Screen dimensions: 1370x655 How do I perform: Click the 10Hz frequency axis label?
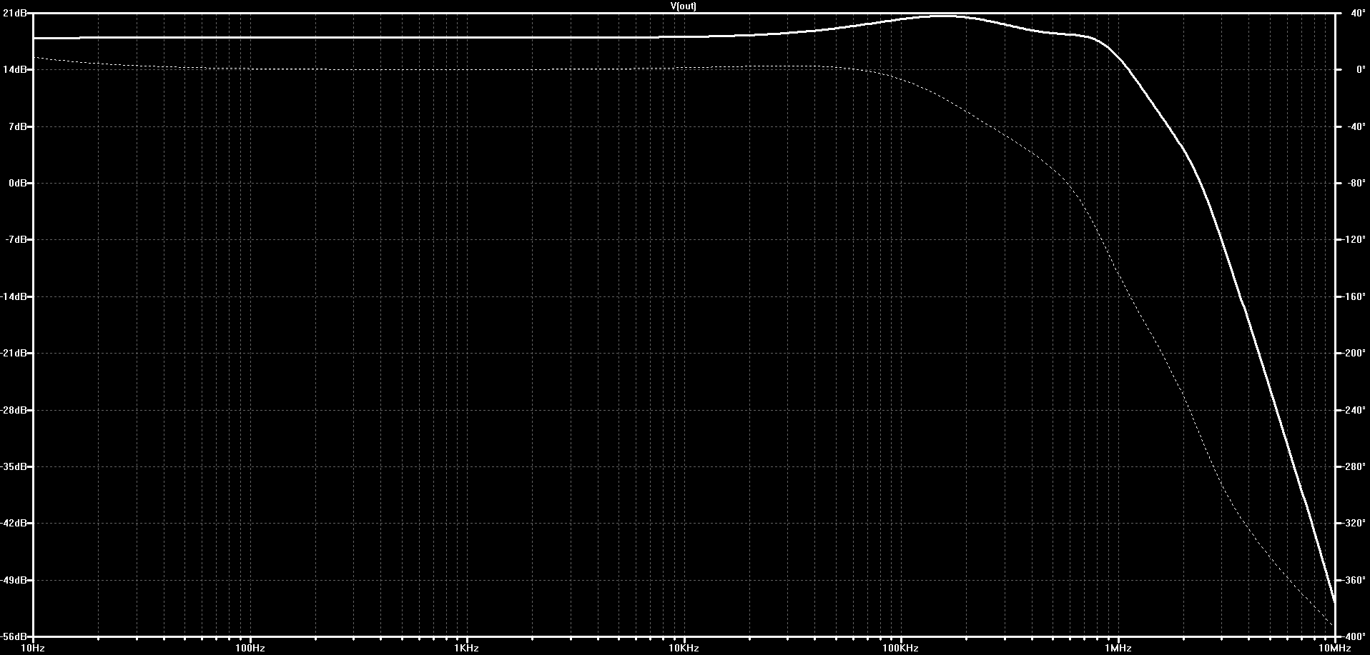pos(33,648)
